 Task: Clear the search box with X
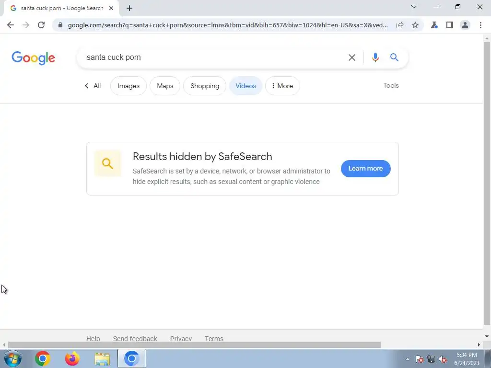coord(352,57)
